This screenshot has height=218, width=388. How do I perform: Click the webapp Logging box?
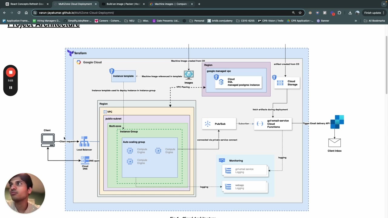[x=245, y=187]
